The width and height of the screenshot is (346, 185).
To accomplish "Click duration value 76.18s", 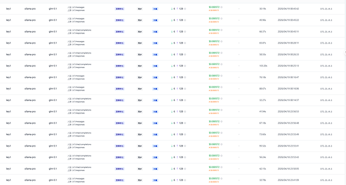I will [x=263, y=77].
